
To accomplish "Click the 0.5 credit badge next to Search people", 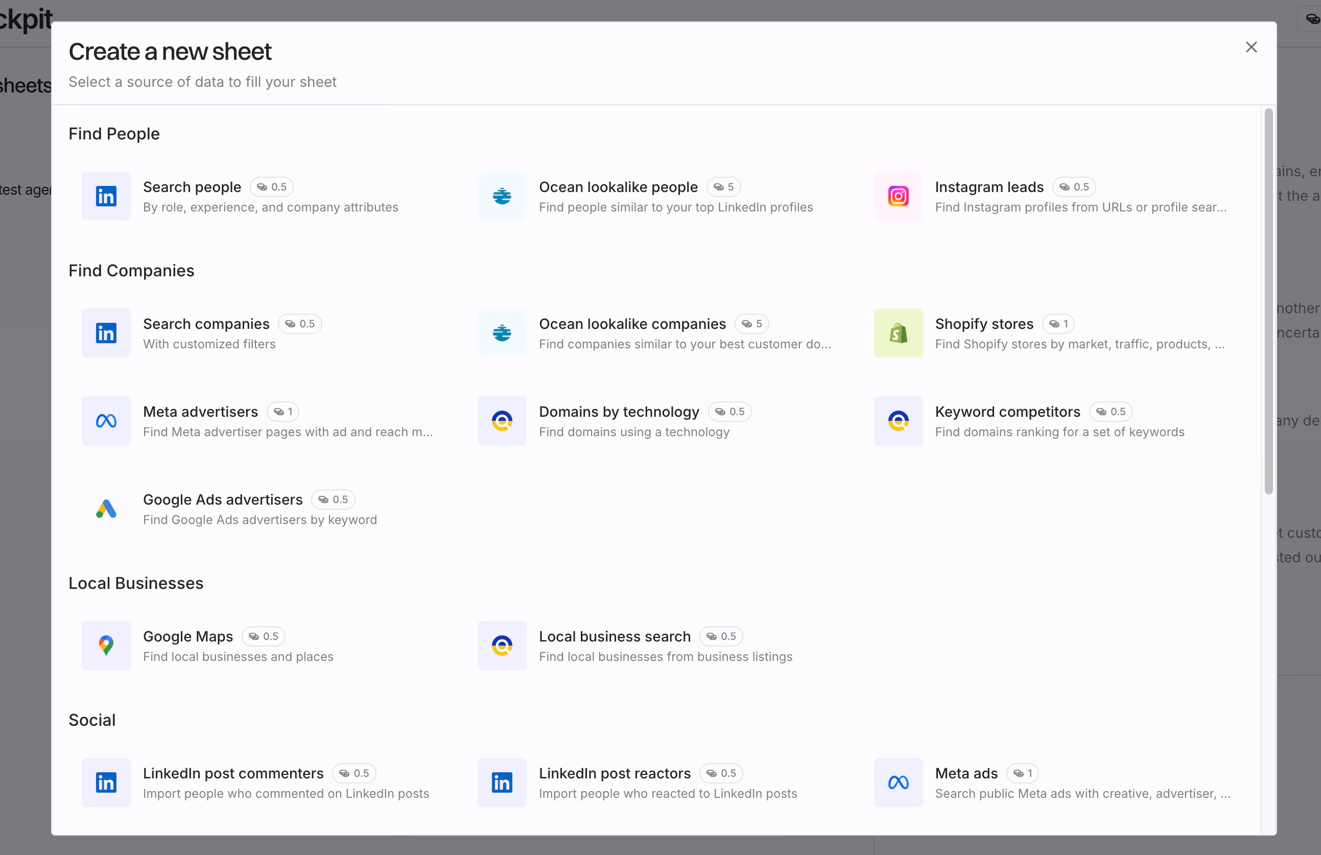I will coord(272,187).
